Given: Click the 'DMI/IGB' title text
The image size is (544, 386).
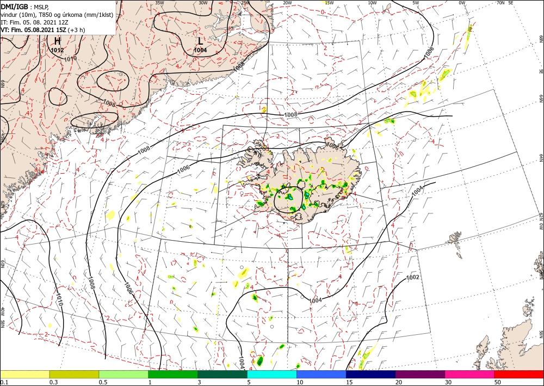Looking at the screenshot, I should (x=15, y=7).
